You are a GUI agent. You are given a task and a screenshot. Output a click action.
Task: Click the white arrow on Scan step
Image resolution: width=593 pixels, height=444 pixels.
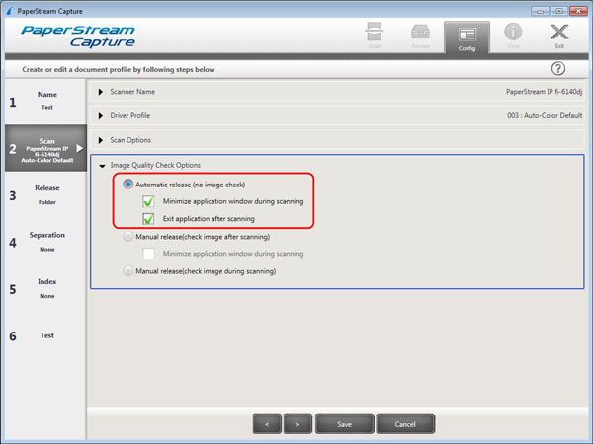[79, 148]
